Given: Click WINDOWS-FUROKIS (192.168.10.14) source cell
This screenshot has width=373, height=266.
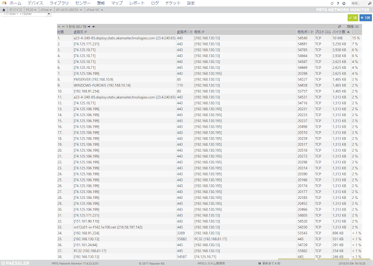Looking at the screenshot, I should tap(102, 86).
